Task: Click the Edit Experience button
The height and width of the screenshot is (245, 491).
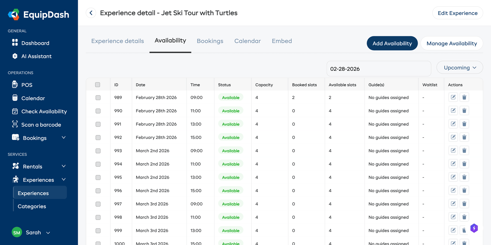Action: point(457,13)
